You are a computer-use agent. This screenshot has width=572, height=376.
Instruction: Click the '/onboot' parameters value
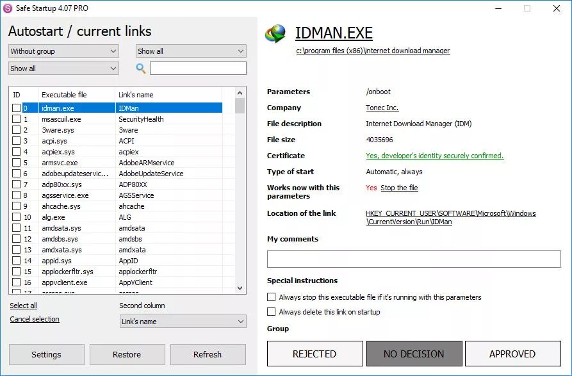pyautogui.click(x=379, y=92)
